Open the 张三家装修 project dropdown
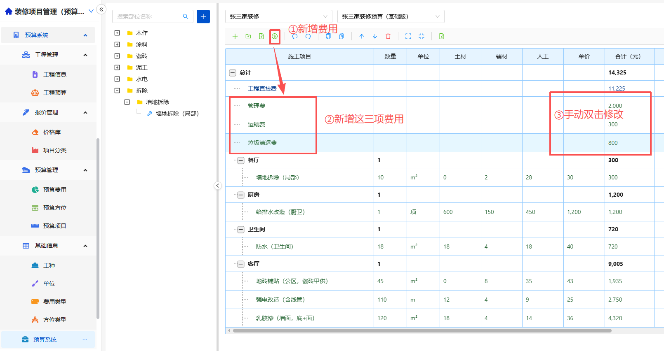The height and width of the screenshot is (351, 664). click(x=279, y=16)
